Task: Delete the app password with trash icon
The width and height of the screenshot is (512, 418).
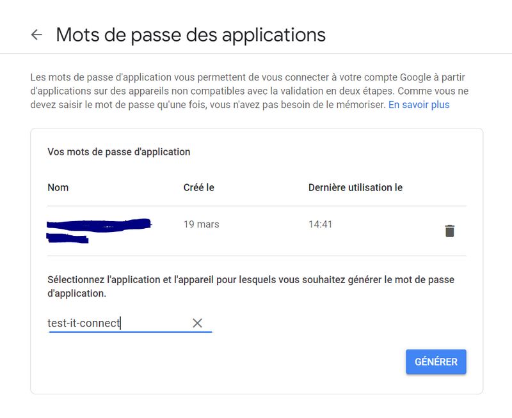Action: [449, 231]
